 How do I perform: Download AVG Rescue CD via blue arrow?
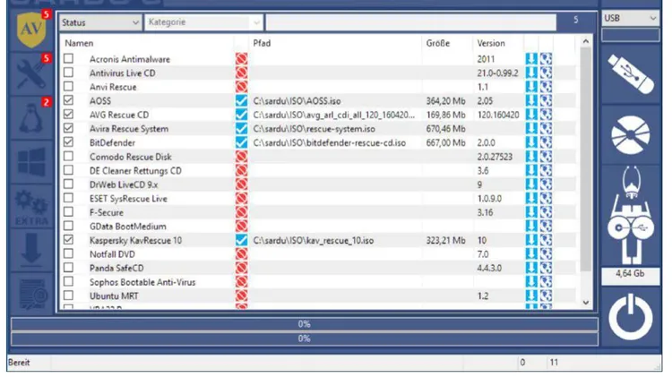point(531,115)
